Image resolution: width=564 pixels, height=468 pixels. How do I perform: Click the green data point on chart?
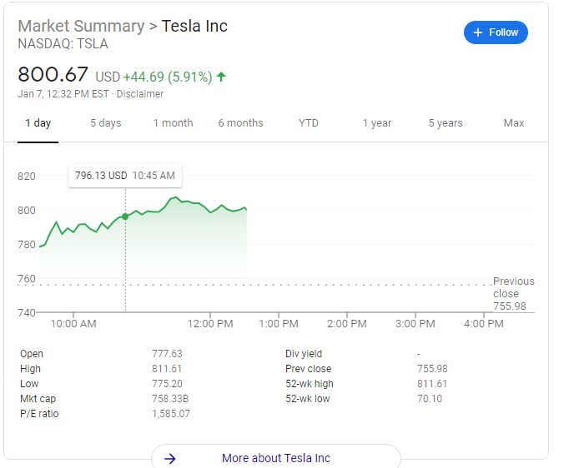125,217
